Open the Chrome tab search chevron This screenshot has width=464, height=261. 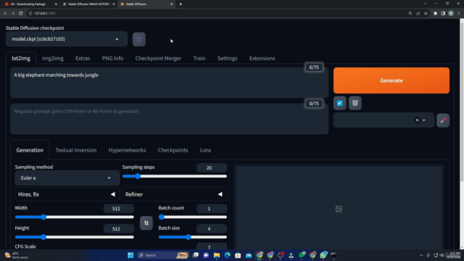[x=425, y=4]
